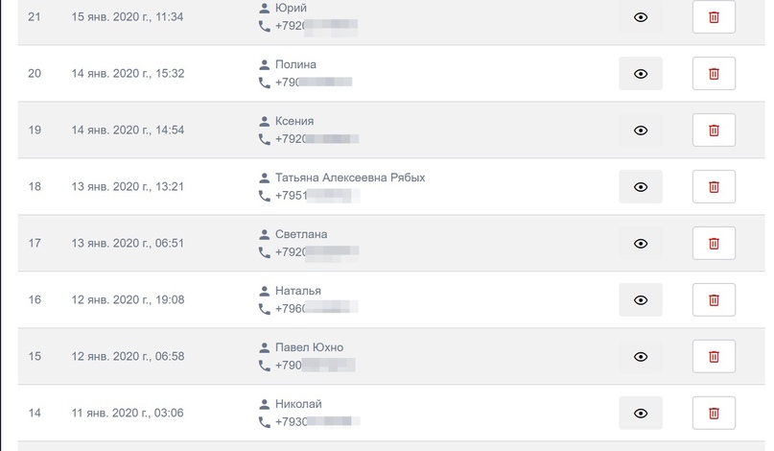Image resolution: width=774 pixels, height=451 pixels.
Task: Delete entry 16 from Наталья
Action: coord(714,300)
